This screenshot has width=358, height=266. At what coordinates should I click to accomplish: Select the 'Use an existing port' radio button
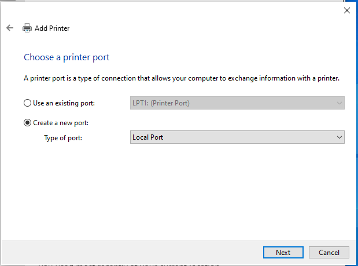27,103
